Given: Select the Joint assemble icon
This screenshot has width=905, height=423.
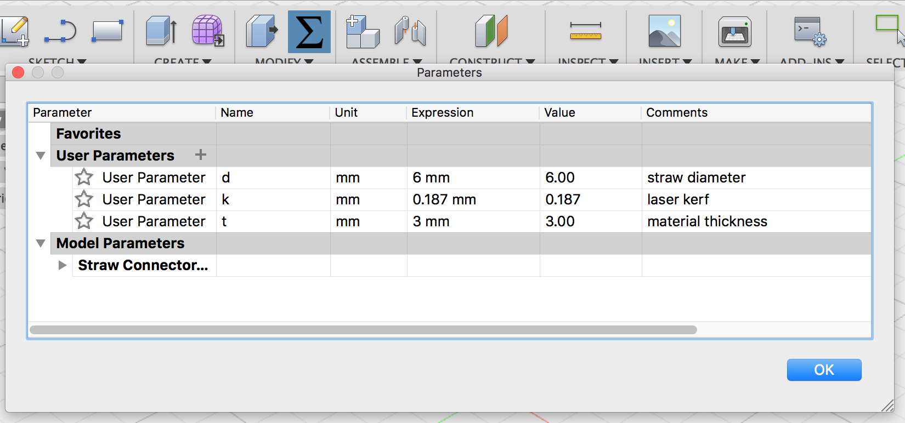Looking at the screenshot, I should click(x=410, y=31).
